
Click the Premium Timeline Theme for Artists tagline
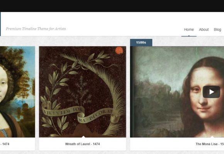point(36,29)
